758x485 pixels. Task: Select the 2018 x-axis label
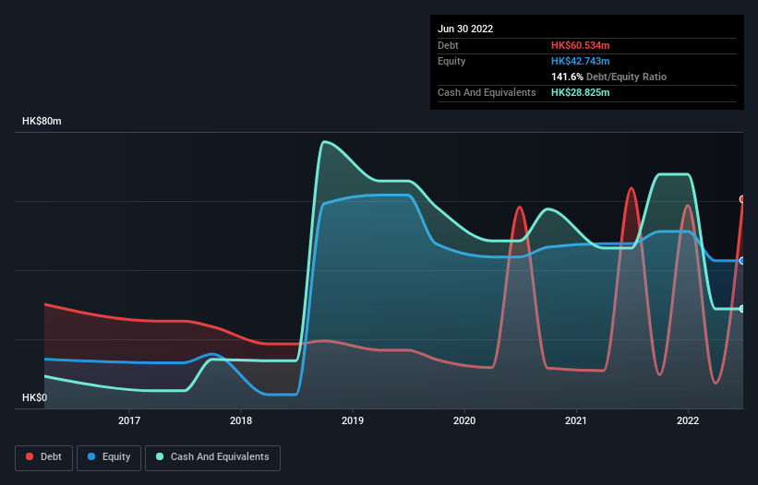tap(241, 420)
